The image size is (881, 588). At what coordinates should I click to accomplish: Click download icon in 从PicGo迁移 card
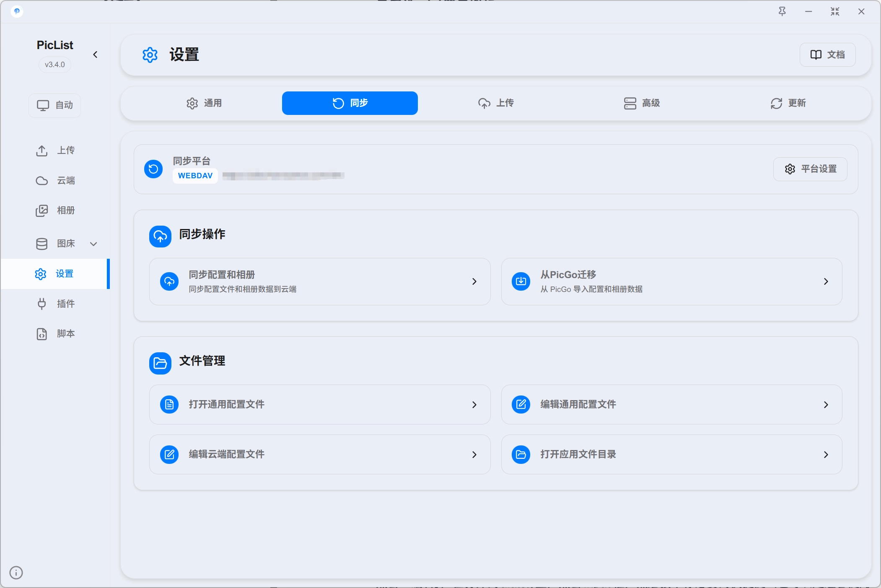521,281
